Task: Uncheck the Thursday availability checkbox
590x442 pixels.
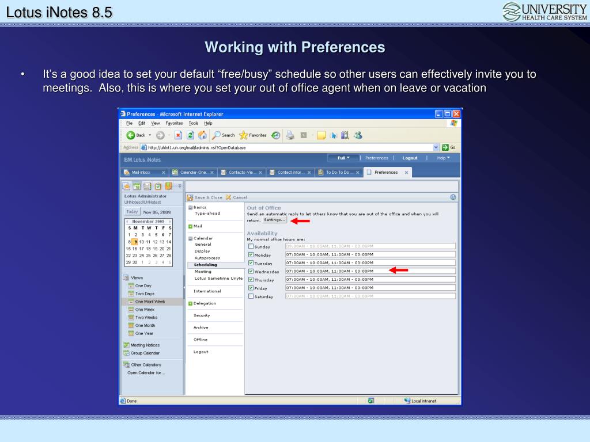Action: tap(251, 280)
